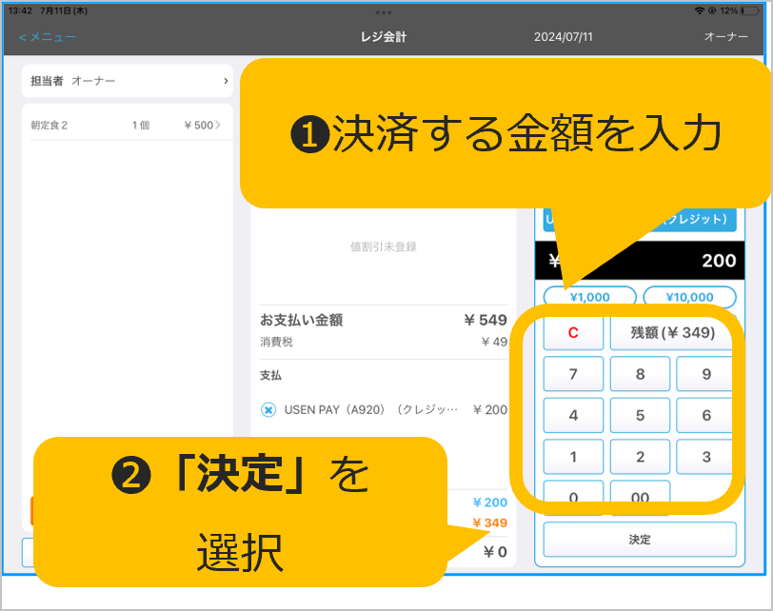Open the 朝定食2 item row details

pyautogui.click(x=127, y=126)
